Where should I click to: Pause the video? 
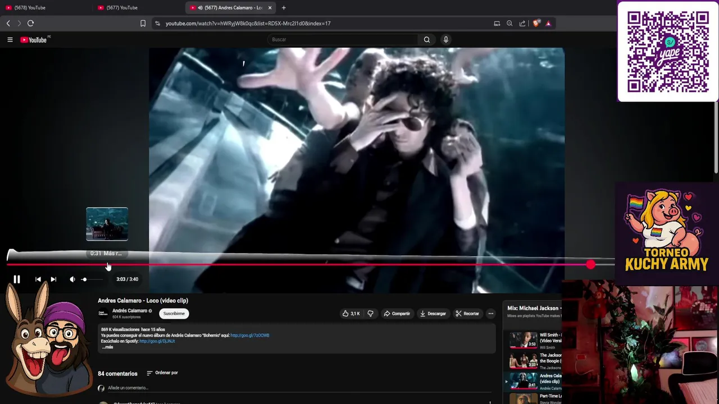(17, 279)
